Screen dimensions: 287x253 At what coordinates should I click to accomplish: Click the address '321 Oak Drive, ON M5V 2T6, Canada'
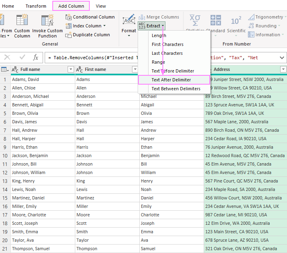[x=246, y=249]
